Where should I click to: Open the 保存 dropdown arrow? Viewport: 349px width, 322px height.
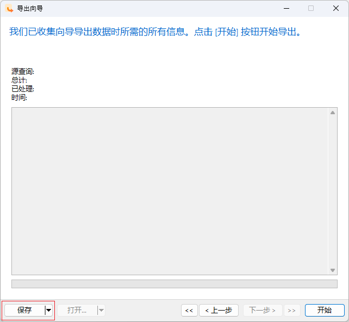tap(48, 310)
